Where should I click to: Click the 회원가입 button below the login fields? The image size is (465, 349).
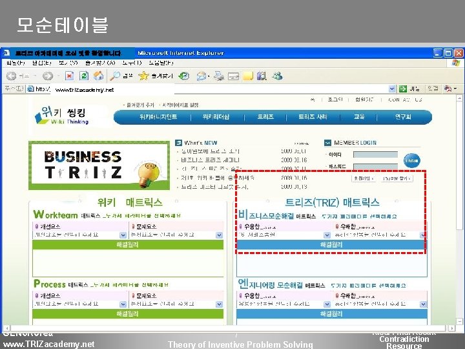pos(364,178)
